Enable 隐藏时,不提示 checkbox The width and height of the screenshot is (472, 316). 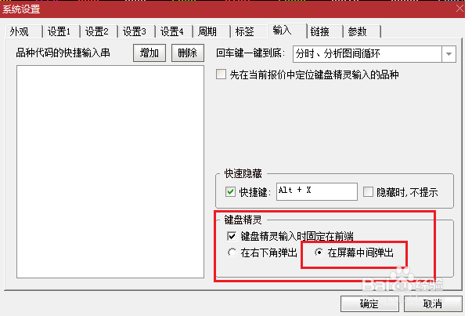pos(368,192)
